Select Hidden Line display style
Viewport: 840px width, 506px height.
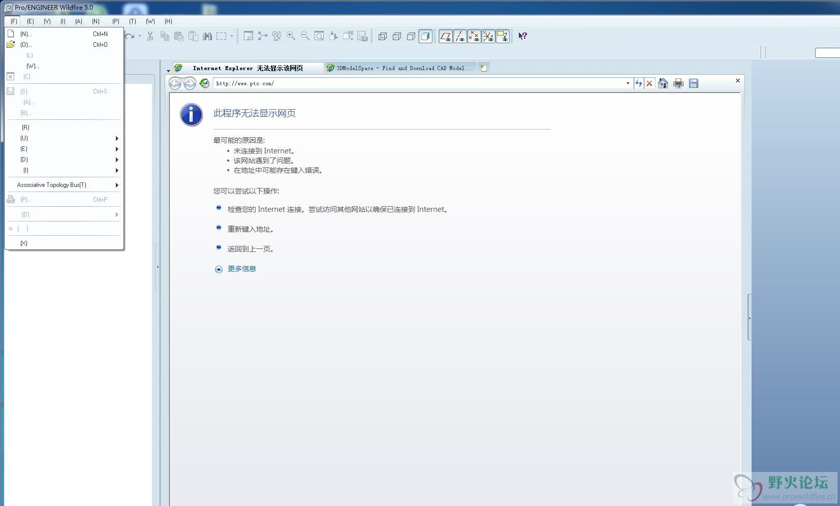pyautogui.click(x=397, y=36)
